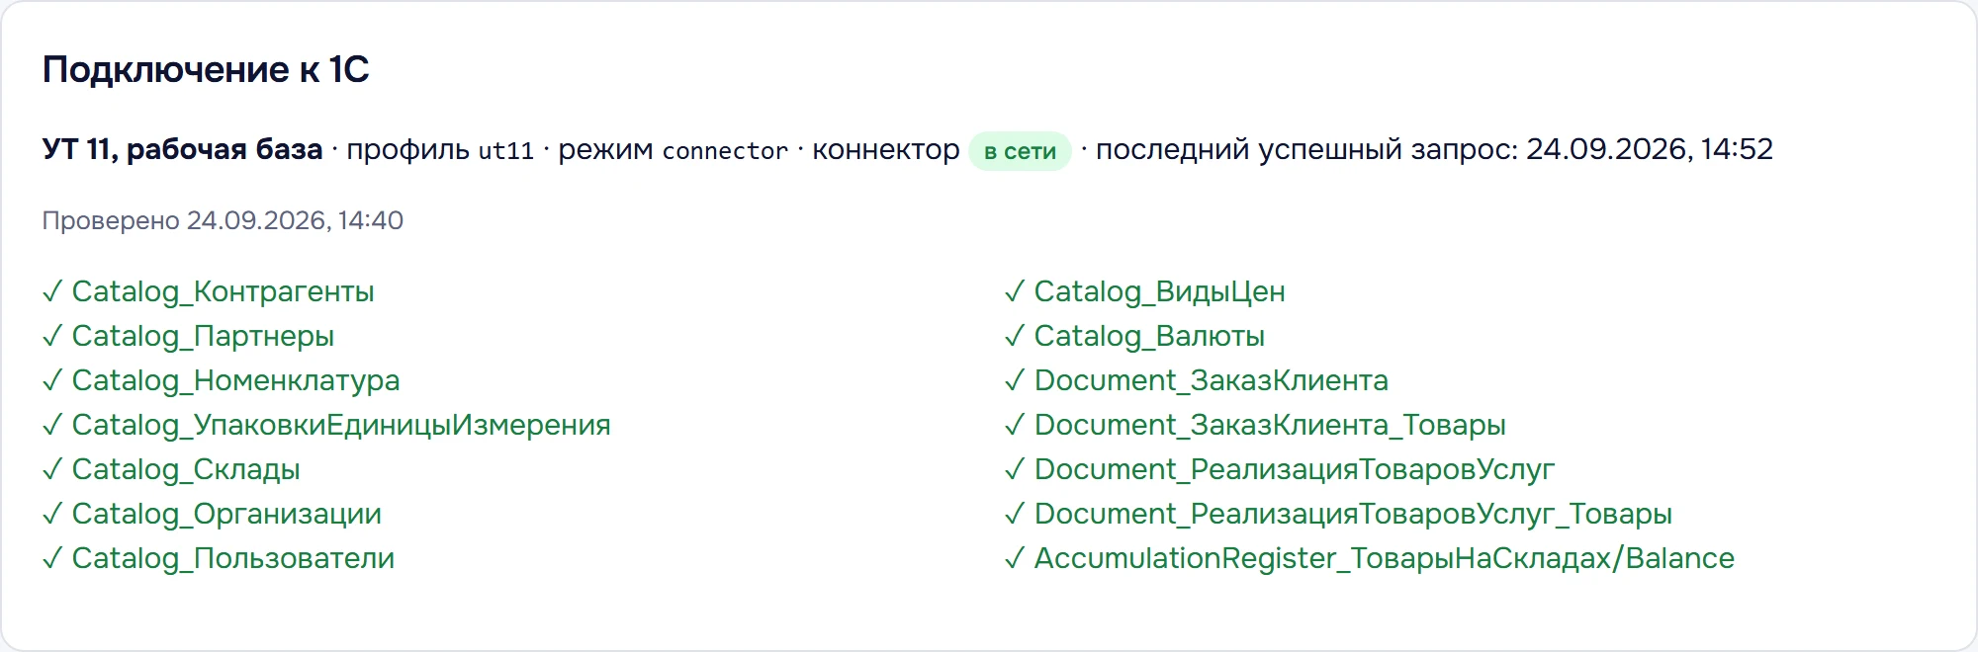Select the Catalog_ВидыЦен entry
This screenshot has width=1978, height=652.
click(1144, 291)
